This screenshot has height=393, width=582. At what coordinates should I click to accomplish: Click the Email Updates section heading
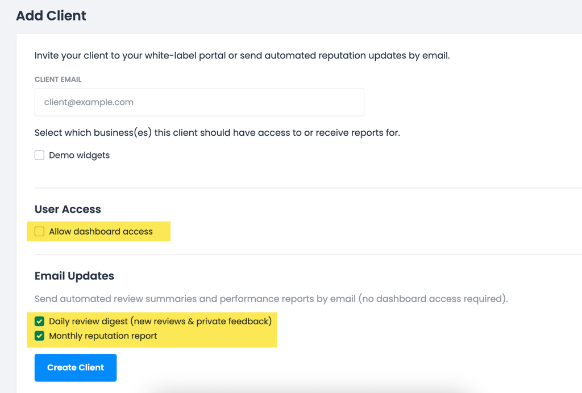pyautogui.click(x=74, y=276)
